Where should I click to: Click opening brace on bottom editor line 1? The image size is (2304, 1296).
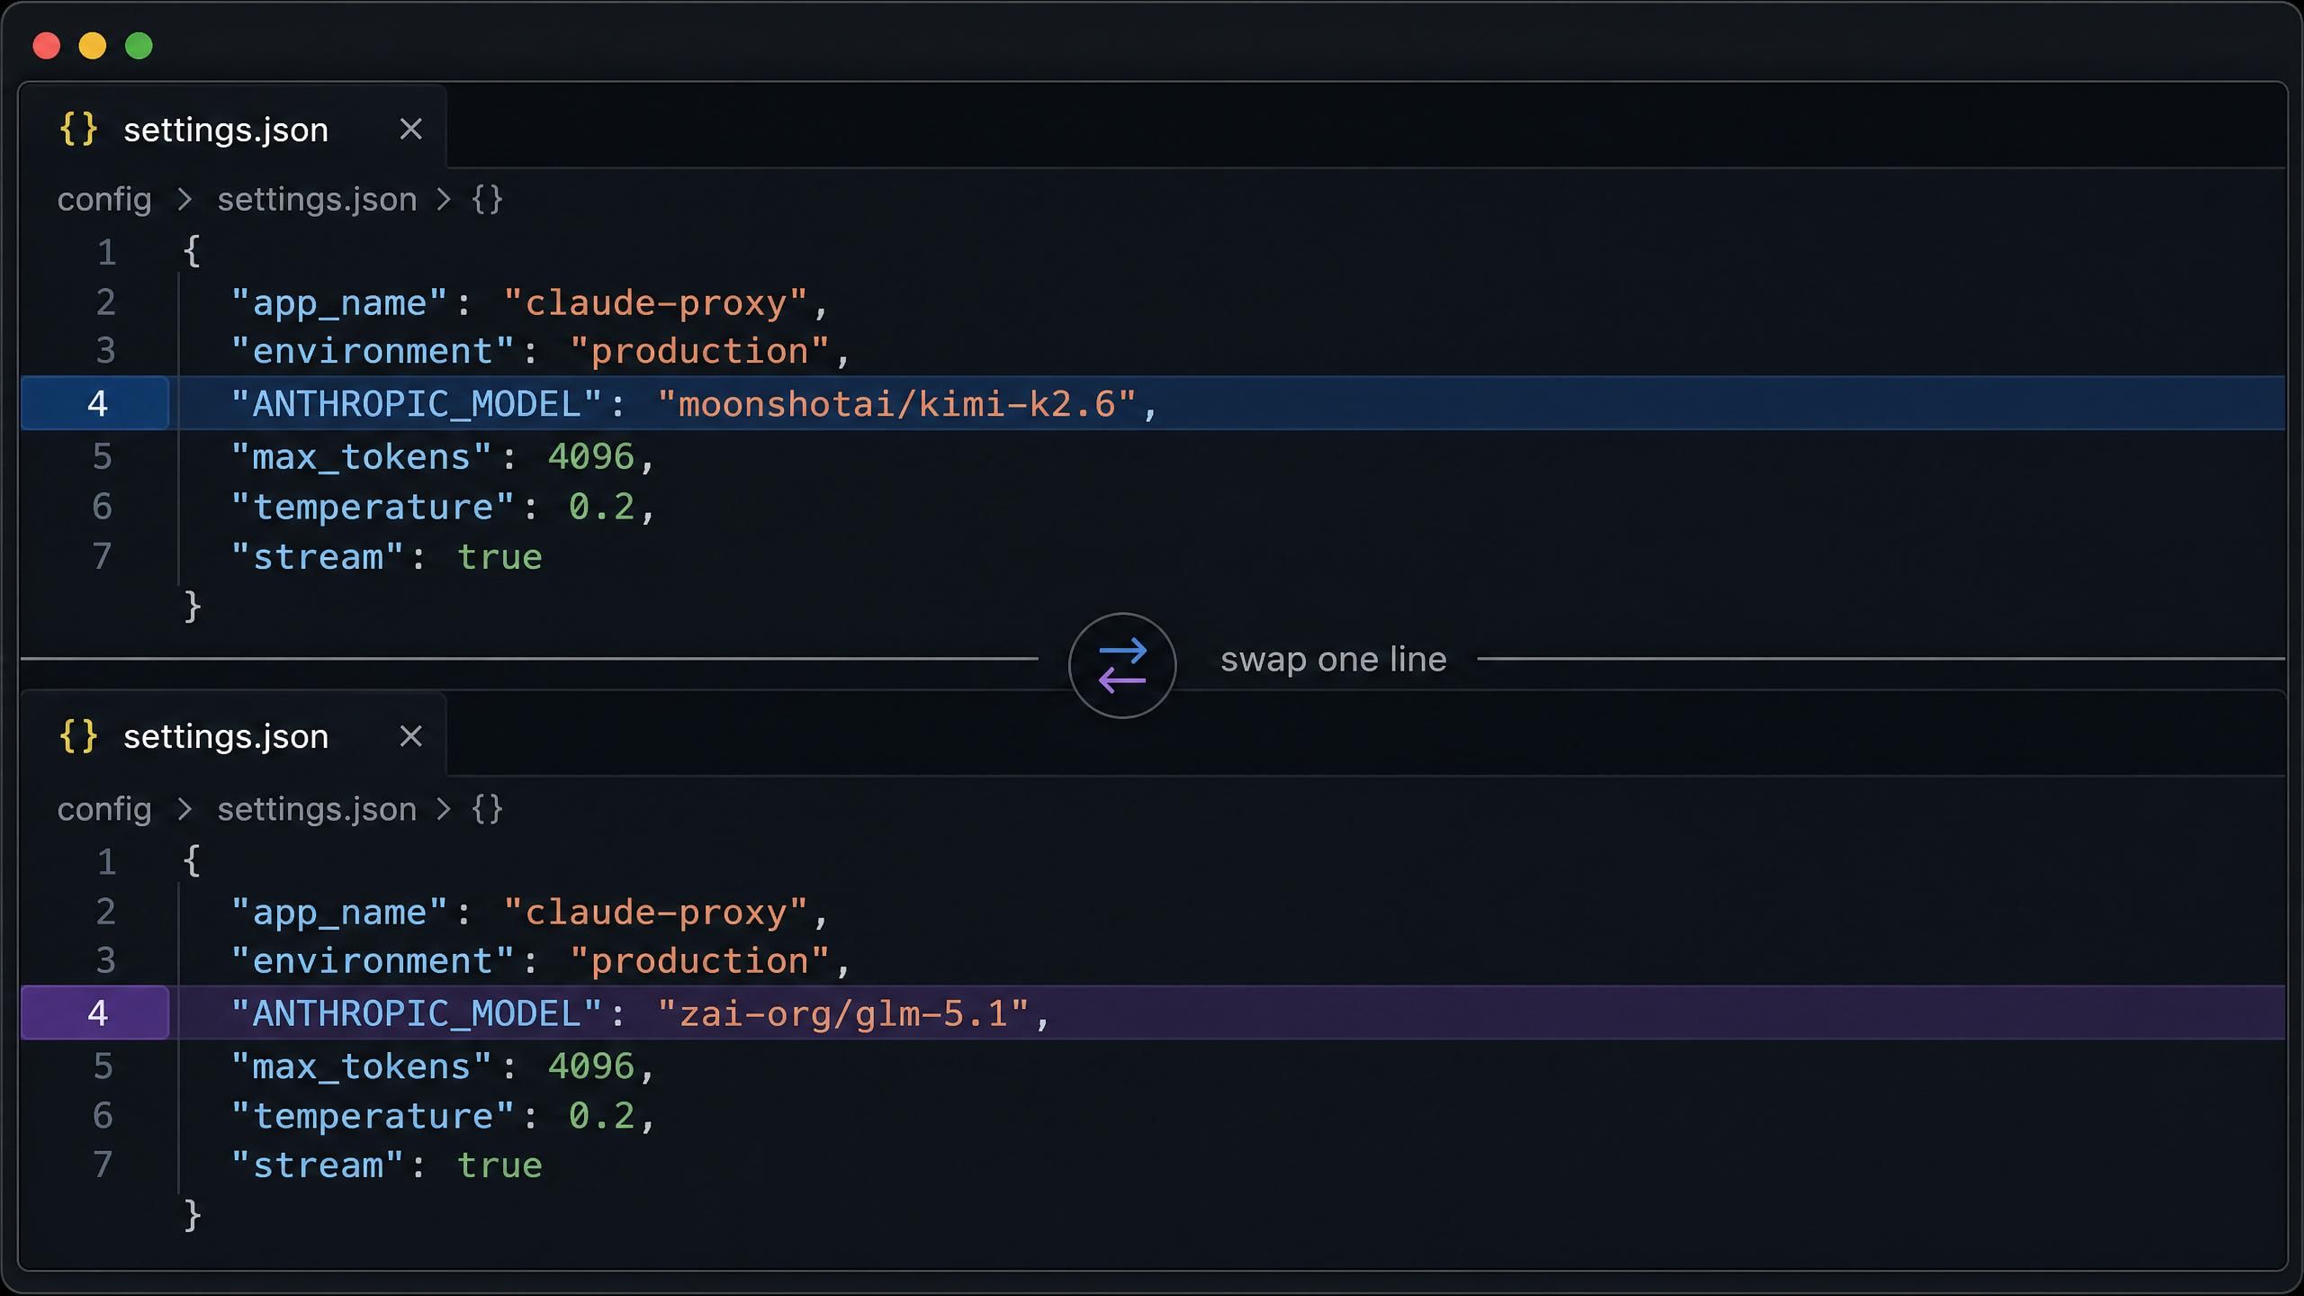click(192, 860)
